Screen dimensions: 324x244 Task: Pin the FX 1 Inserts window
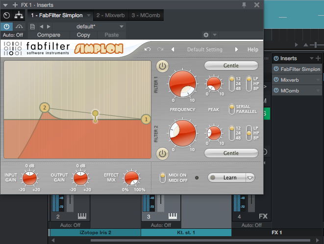click(x=244, y=5)
